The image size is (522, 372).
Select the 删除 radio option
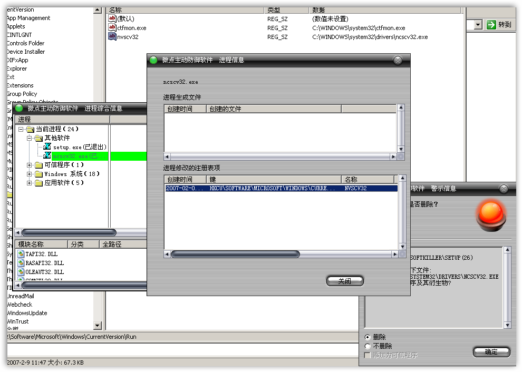click(x=368, y=337)
